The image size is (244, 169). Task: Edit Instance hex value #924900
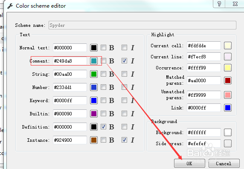(x=70, y=140)
